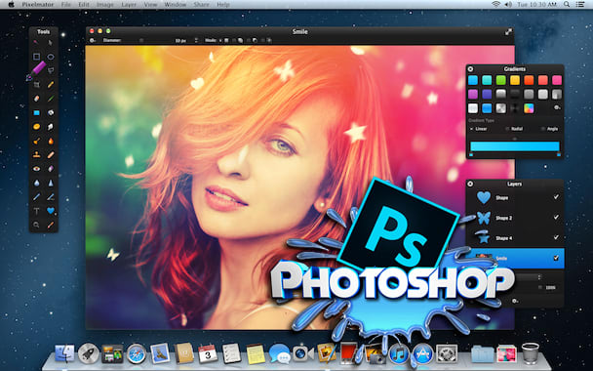593x371 pixels.
Task: Choose the arrow pointer tool in Tools
Action: click(51, 43)
